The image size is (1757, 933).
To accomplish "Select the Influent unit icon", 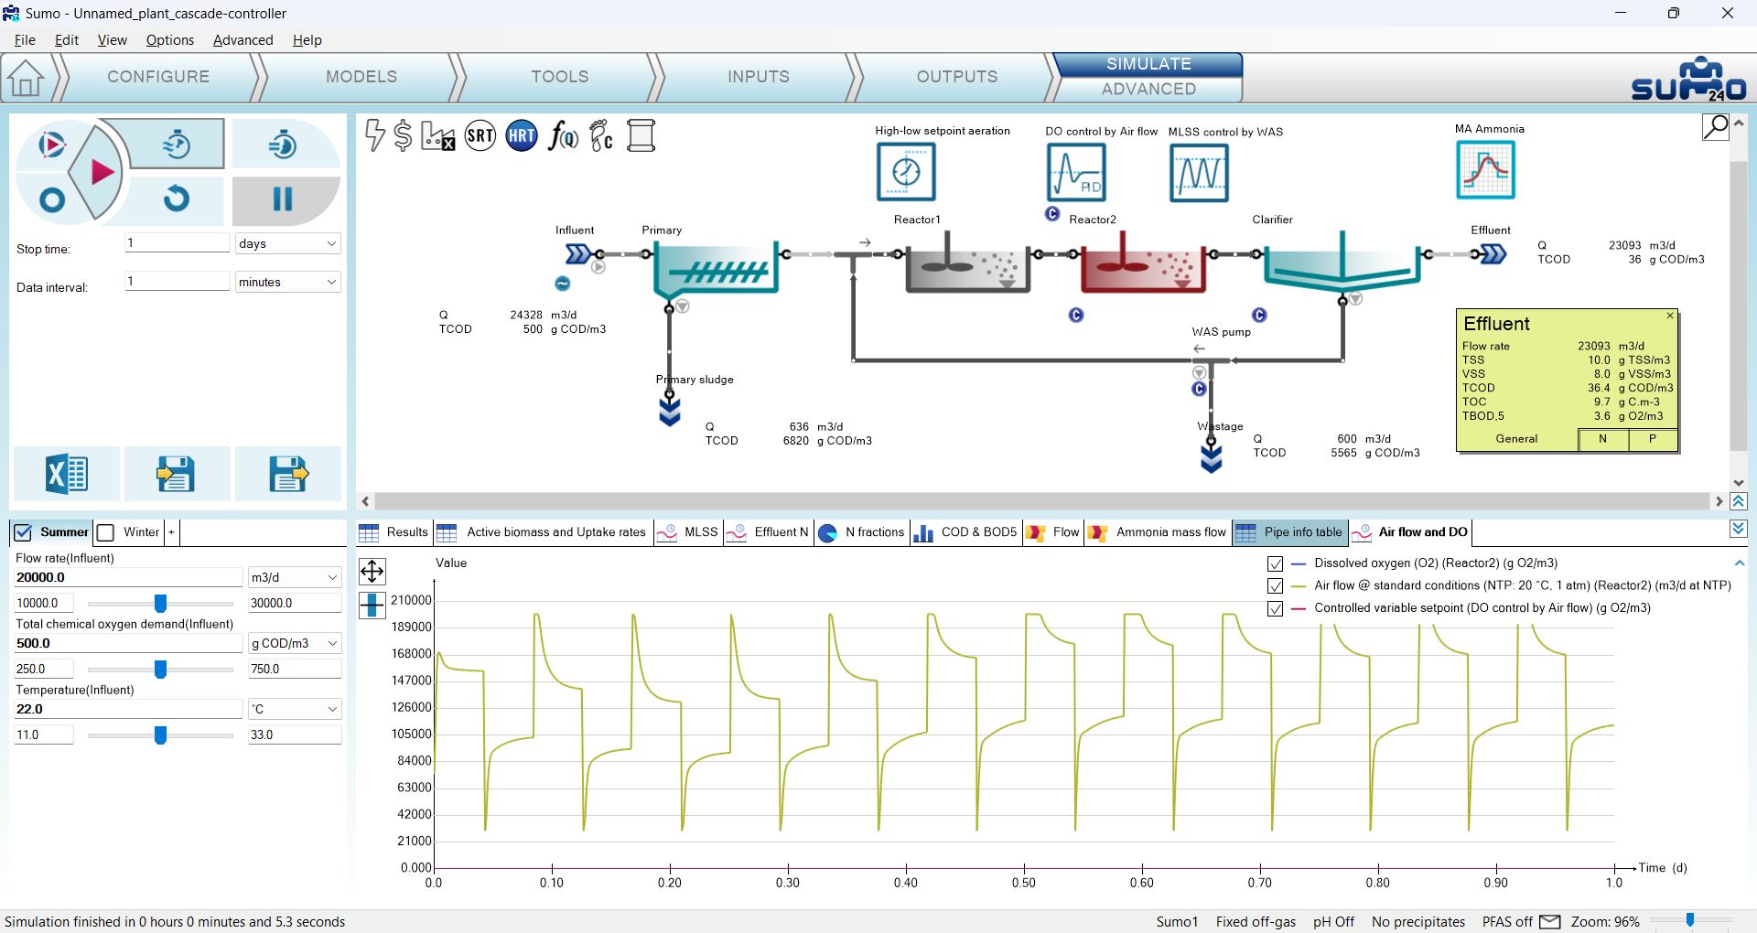I will pos(578,253).
